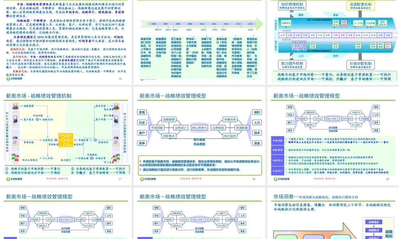Screen dimensions: 399x239
Task: Click the left manager avatar in slide 17
Action: [15, 140]
